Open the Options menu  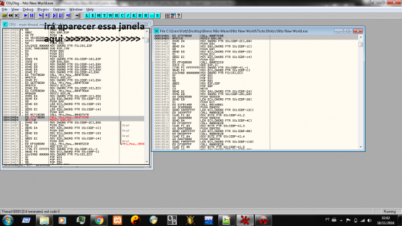coord(59,9)
